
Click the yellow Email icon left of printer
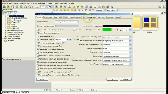tap(103, 7)
